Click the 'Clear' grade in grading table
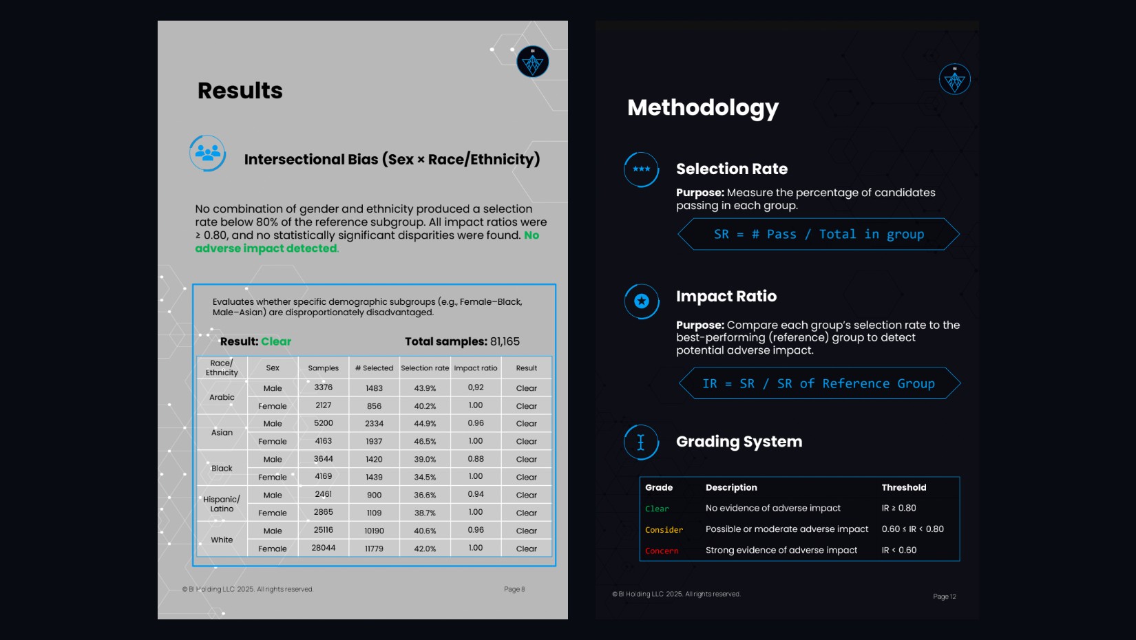The height and width of the screenshot is (640, 1136). [657, 509]
